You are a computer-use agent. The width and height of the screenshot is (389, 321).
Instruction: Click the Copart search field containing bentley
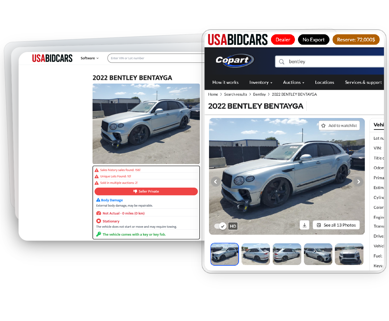pyautogui.click(x=330, y=62)
